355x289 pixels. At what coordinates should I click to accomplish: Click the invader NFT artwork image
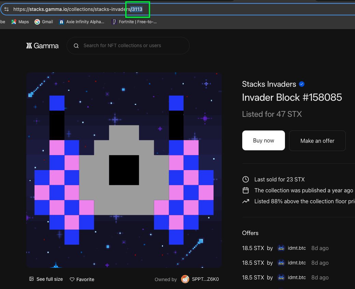[x=124, y=170]
